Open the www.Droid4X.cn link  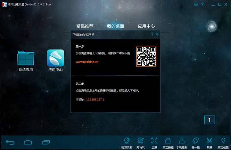[x=87, y=62]
